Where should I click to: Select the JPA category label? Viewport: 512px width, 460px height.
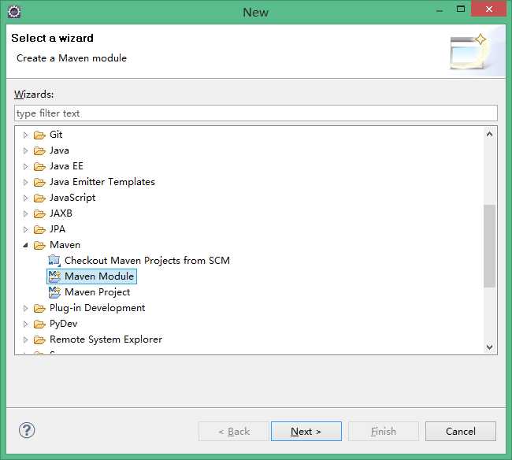tap(58, 229)
